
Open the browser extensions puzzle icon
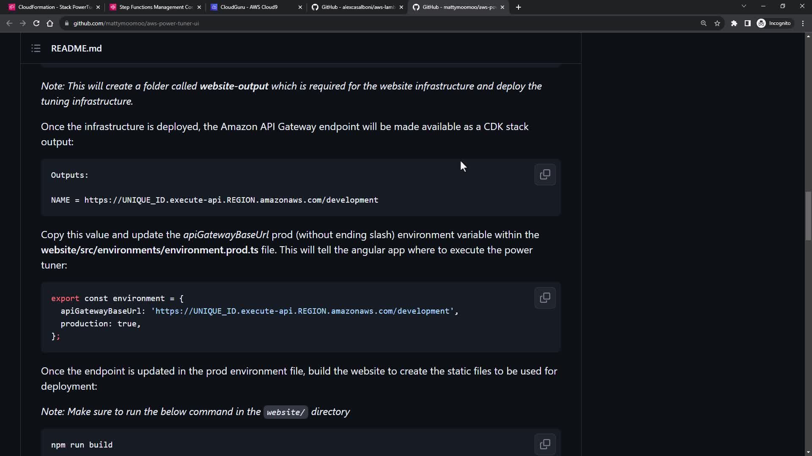(x=734, y=23)
